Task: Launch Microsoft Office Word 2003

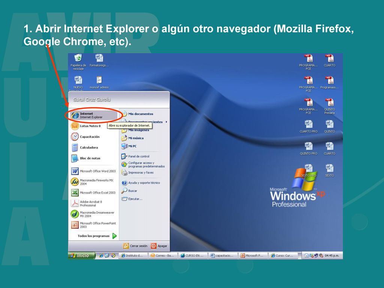Action: (x=93, y=171)
